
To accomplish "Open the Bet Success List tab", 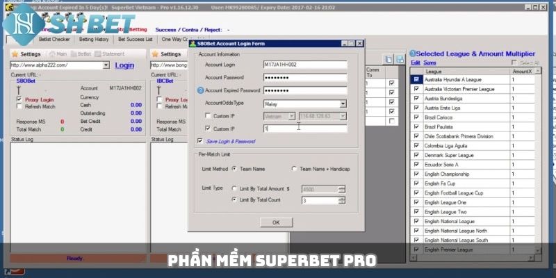I will 136,40.
